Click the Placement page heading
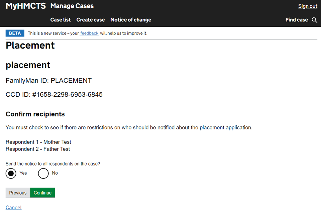 click(x=30, y=45)
